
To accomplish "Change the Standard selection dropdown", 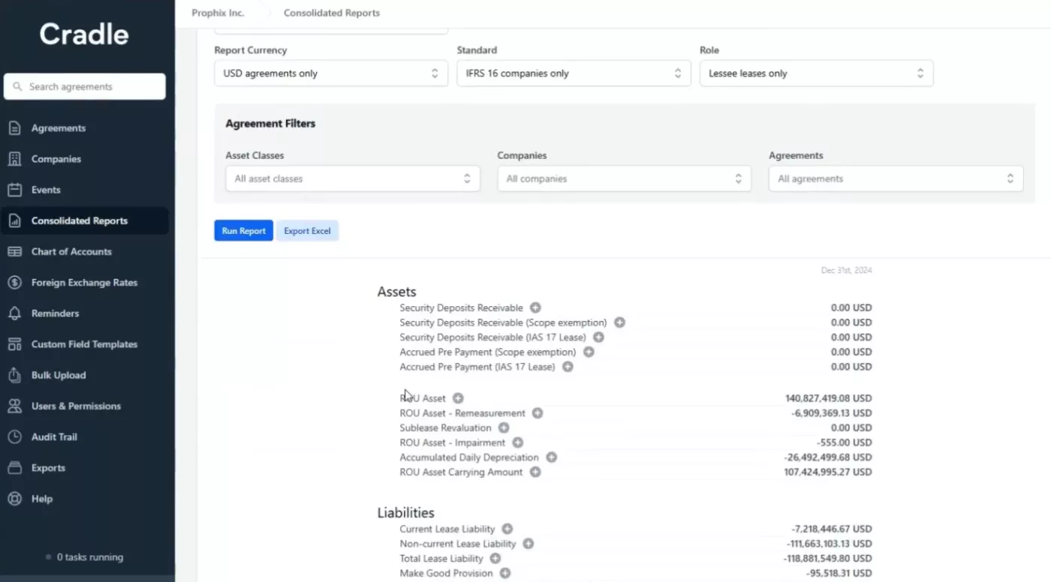I will (x=573, y=73).
